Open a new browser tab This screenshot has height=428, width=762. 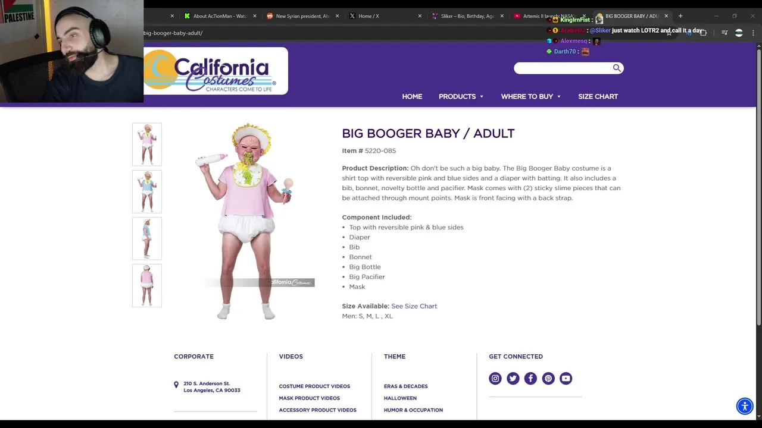click(680, 16)
